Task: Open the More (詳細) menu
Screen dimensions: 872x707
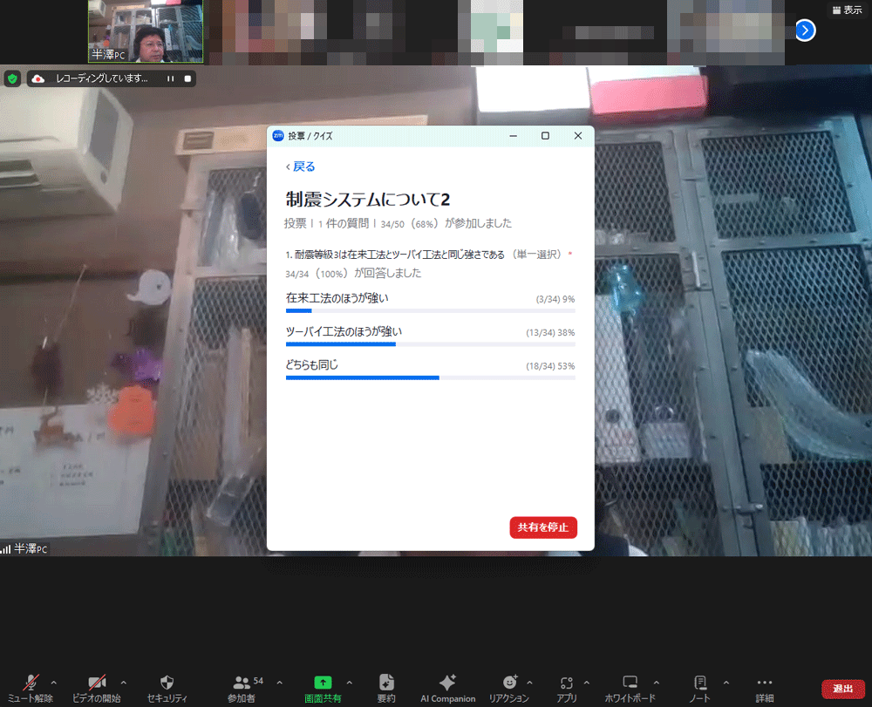Action: point(764,683)
